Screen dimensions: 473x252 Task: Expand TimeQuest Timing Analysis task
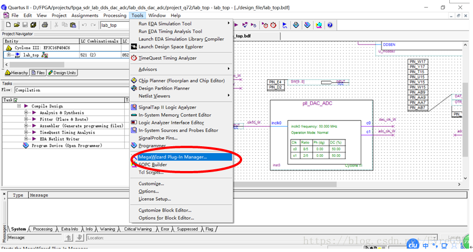pos(26,133)
